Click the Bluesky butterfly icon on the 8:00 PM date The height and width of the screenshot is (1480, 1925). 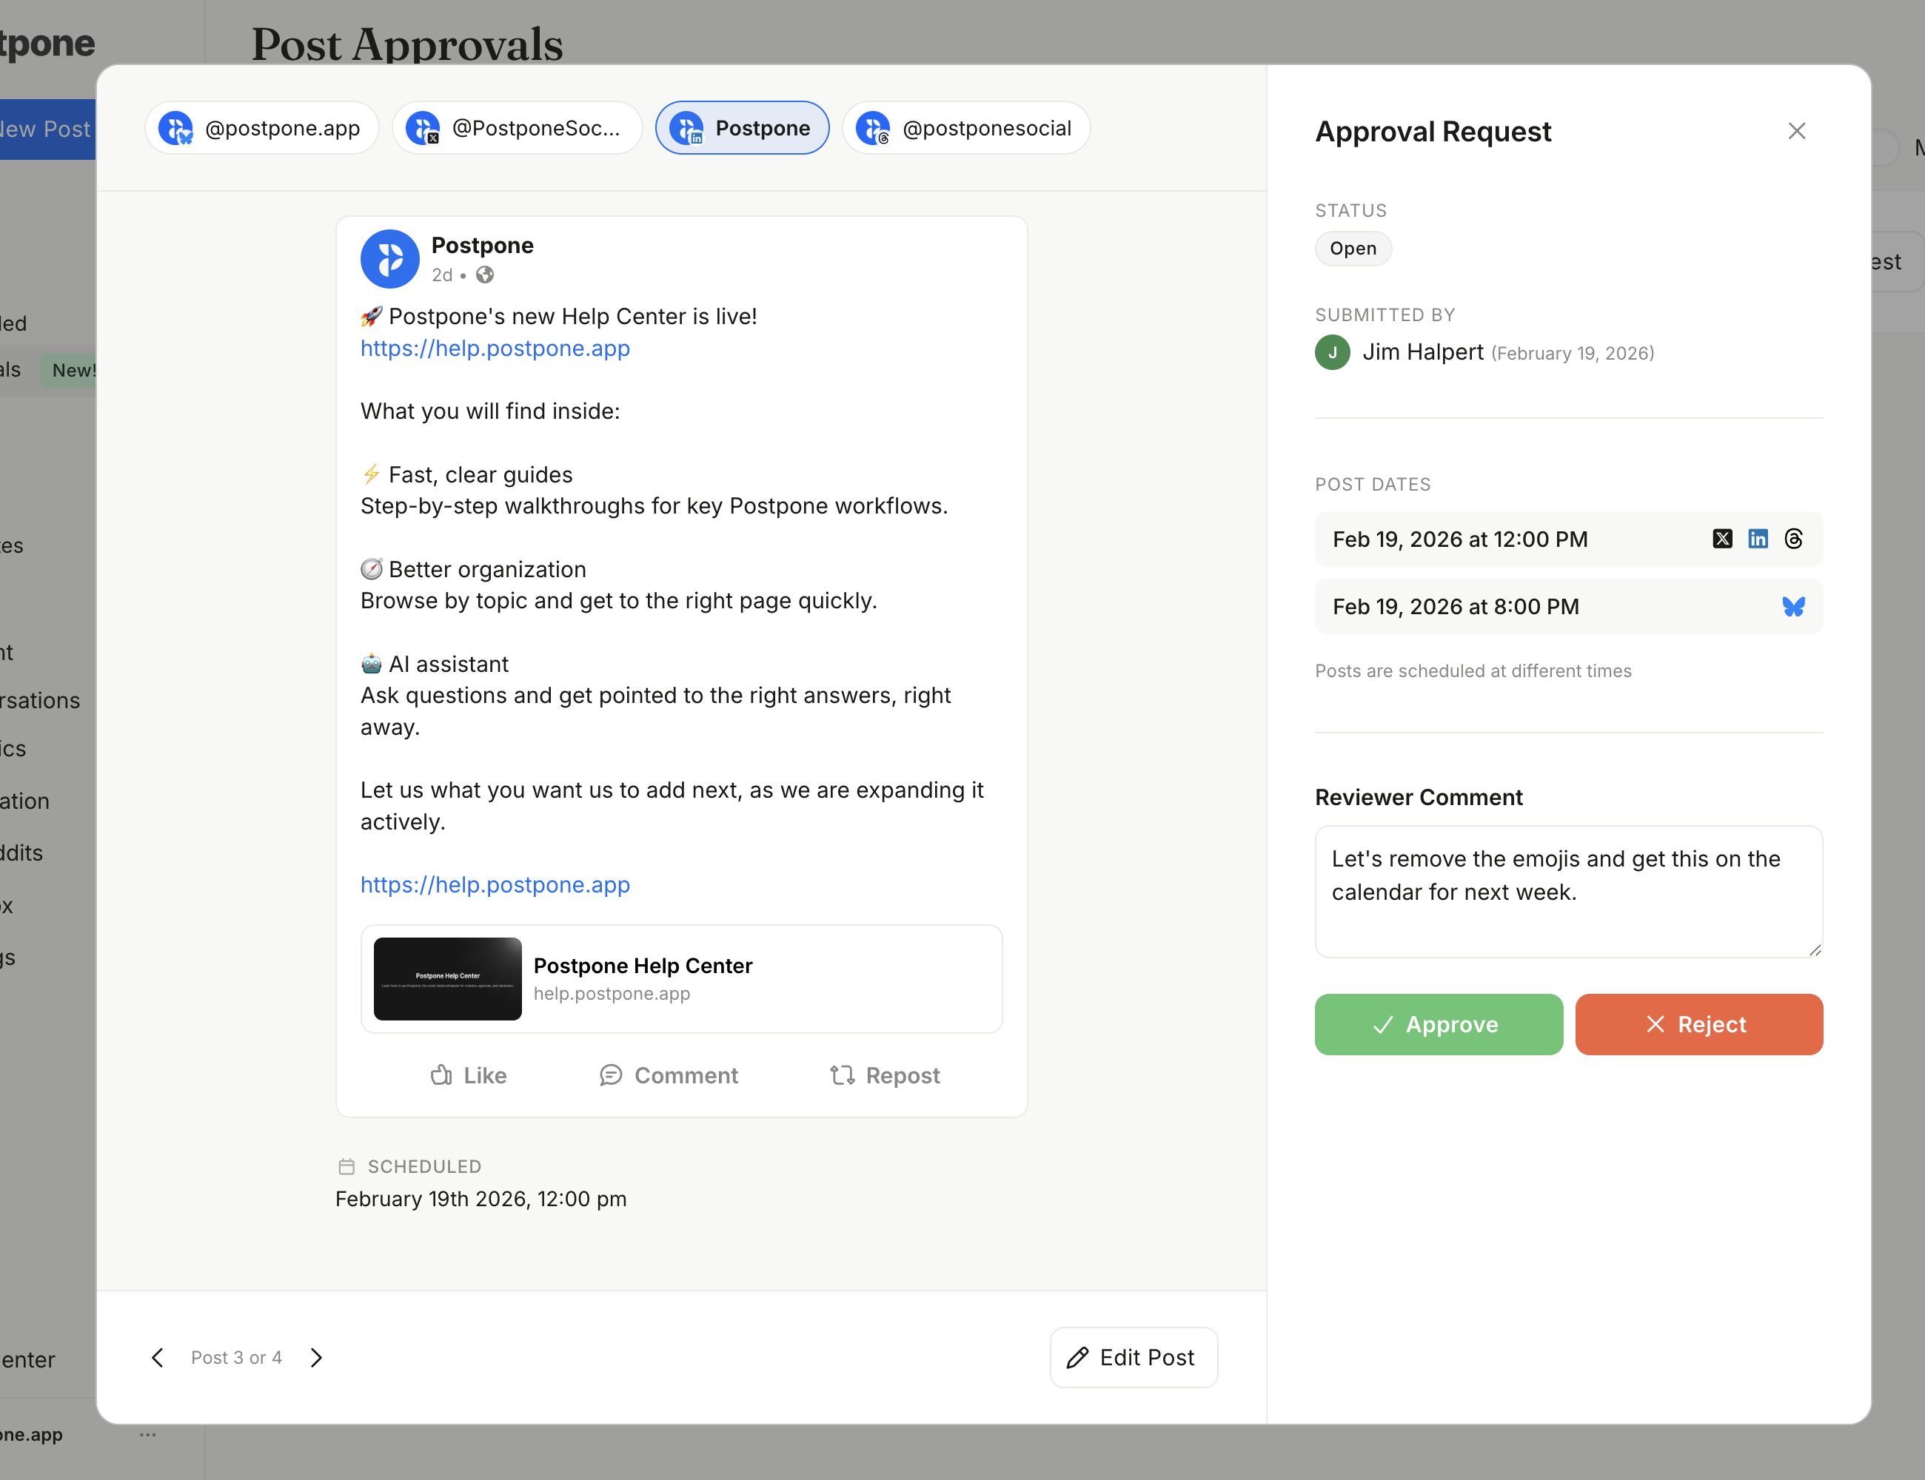pyautogui.click(x=1794, y=606)
